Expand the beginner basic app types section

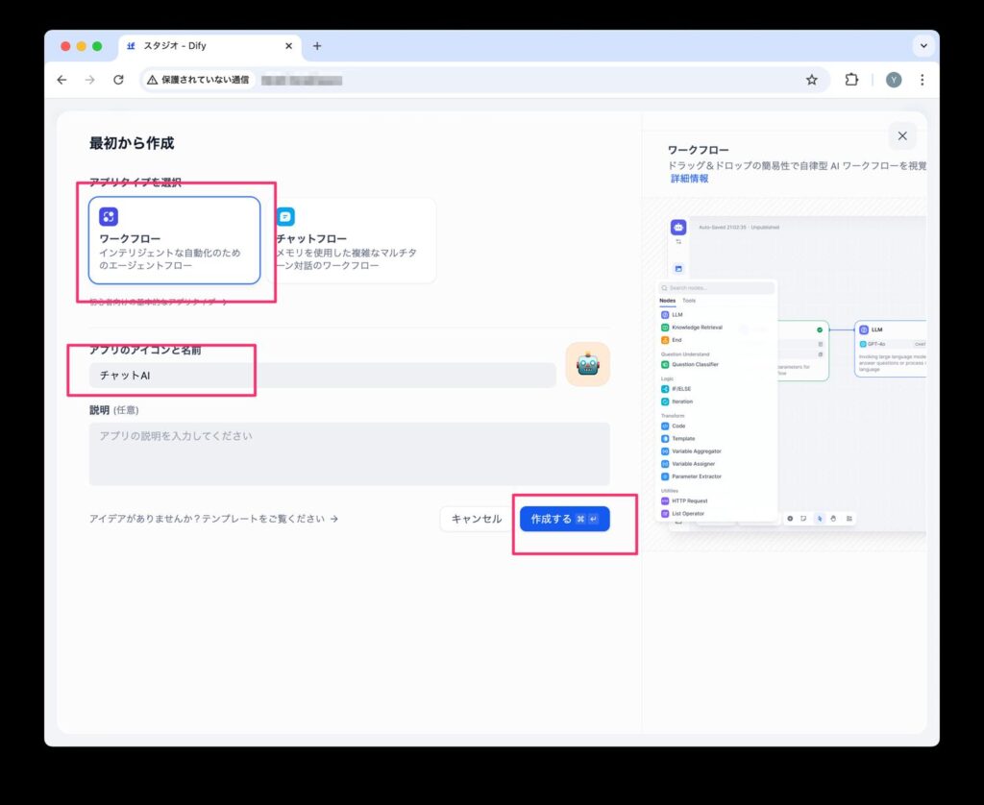pyautogui.click(x=159, y=302)
